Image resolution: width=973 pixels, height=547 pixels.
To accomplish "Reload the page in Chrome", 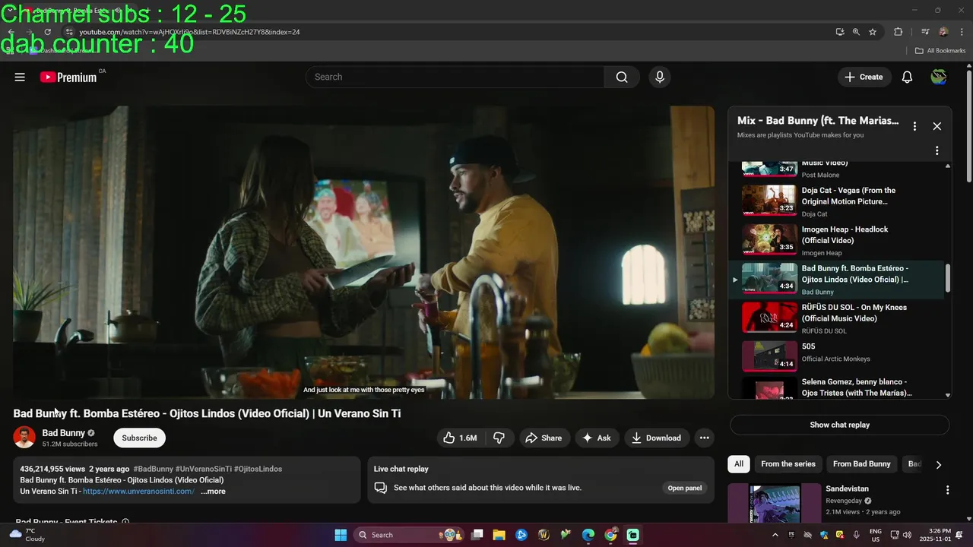I will pyautogui.click(x=47, y=32).
